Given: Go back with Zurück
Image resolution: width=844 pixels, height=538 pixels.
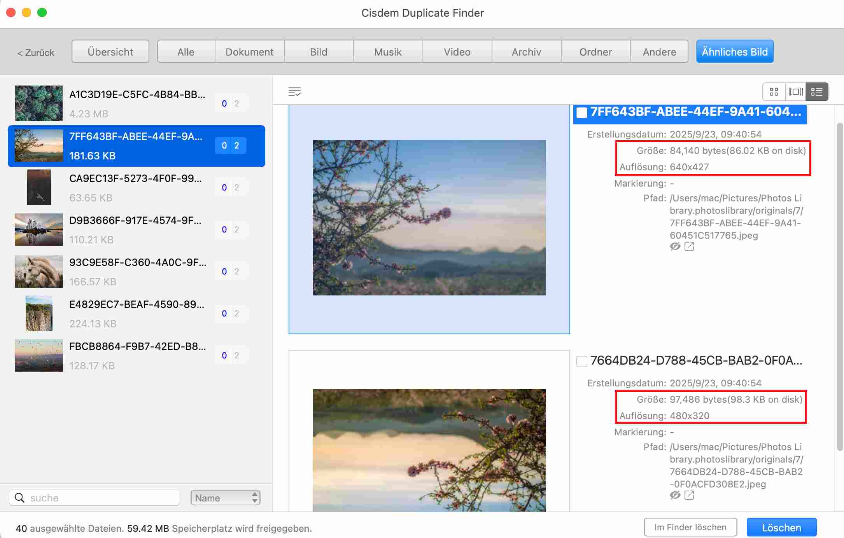Looking at the screenshot, I should [36, 52].
